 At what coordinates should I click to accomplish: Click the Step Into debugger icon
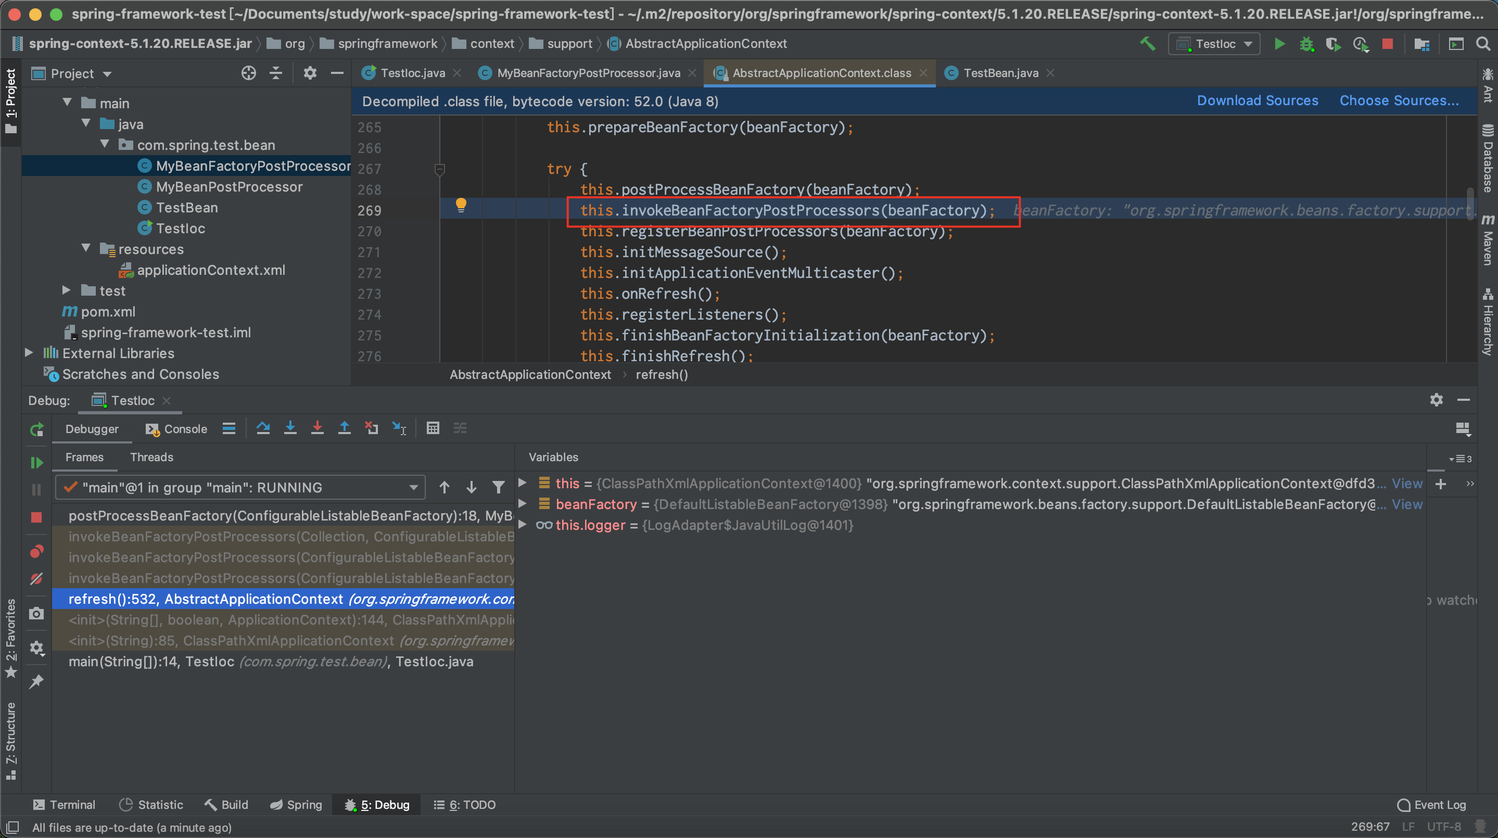290,428
